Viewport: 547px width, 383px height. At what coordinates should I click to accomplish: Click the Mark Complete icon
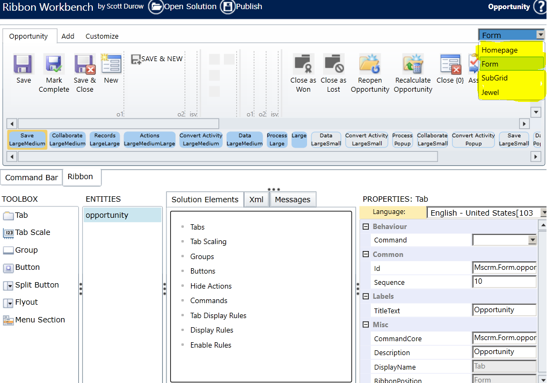54,64
